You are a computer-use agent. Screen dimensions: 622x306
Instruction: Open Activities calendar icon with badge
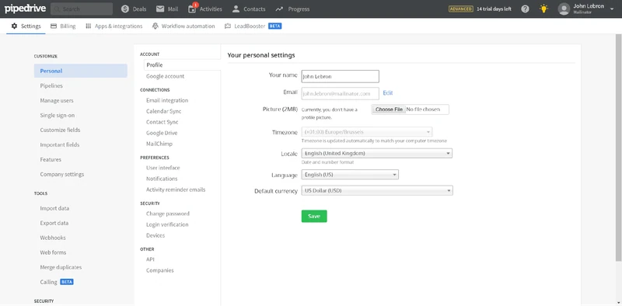(192, 9)
